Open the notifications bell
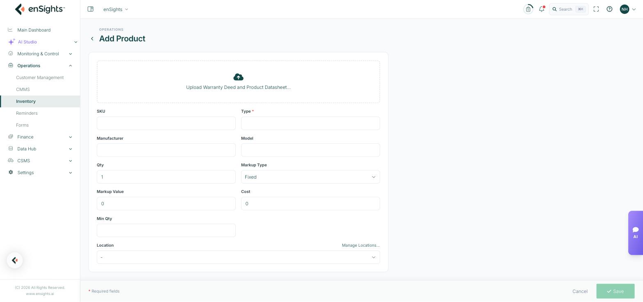The image size is (643, 302). pos(542,9)
